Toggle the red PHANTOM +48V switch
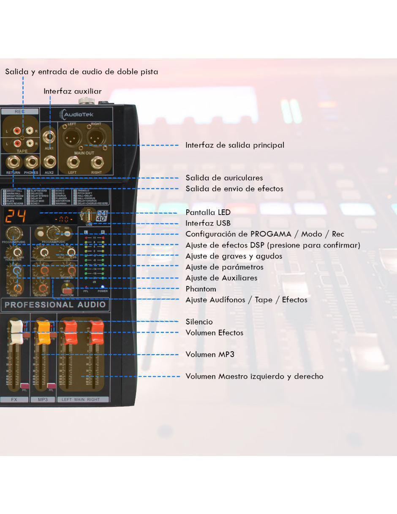The width and height of the screenshot is (397, 514). click(66, 291)
